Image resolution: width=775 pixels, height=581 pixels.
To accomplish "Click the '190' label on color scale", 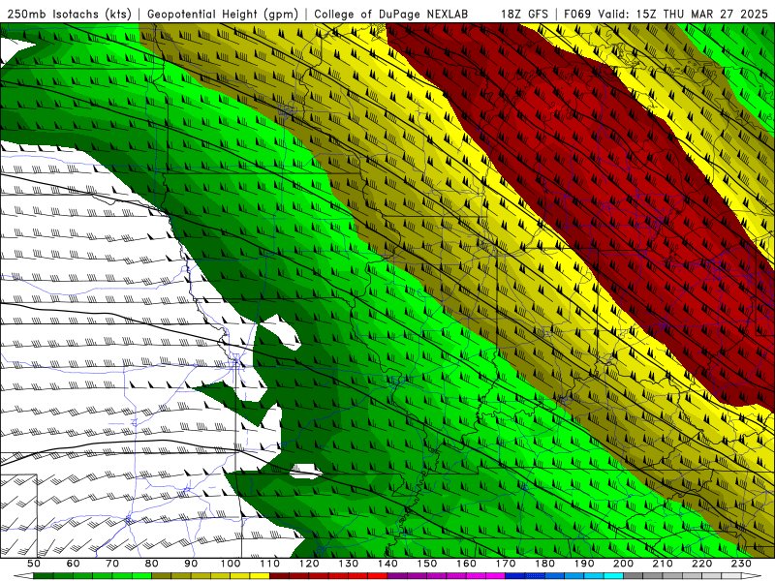I will 585,564.
